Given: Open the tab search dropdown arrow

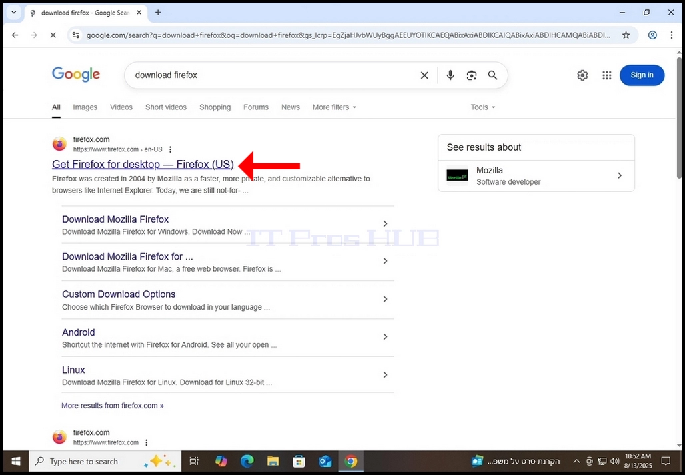Looking at the screenshot, I should [13, 13].
